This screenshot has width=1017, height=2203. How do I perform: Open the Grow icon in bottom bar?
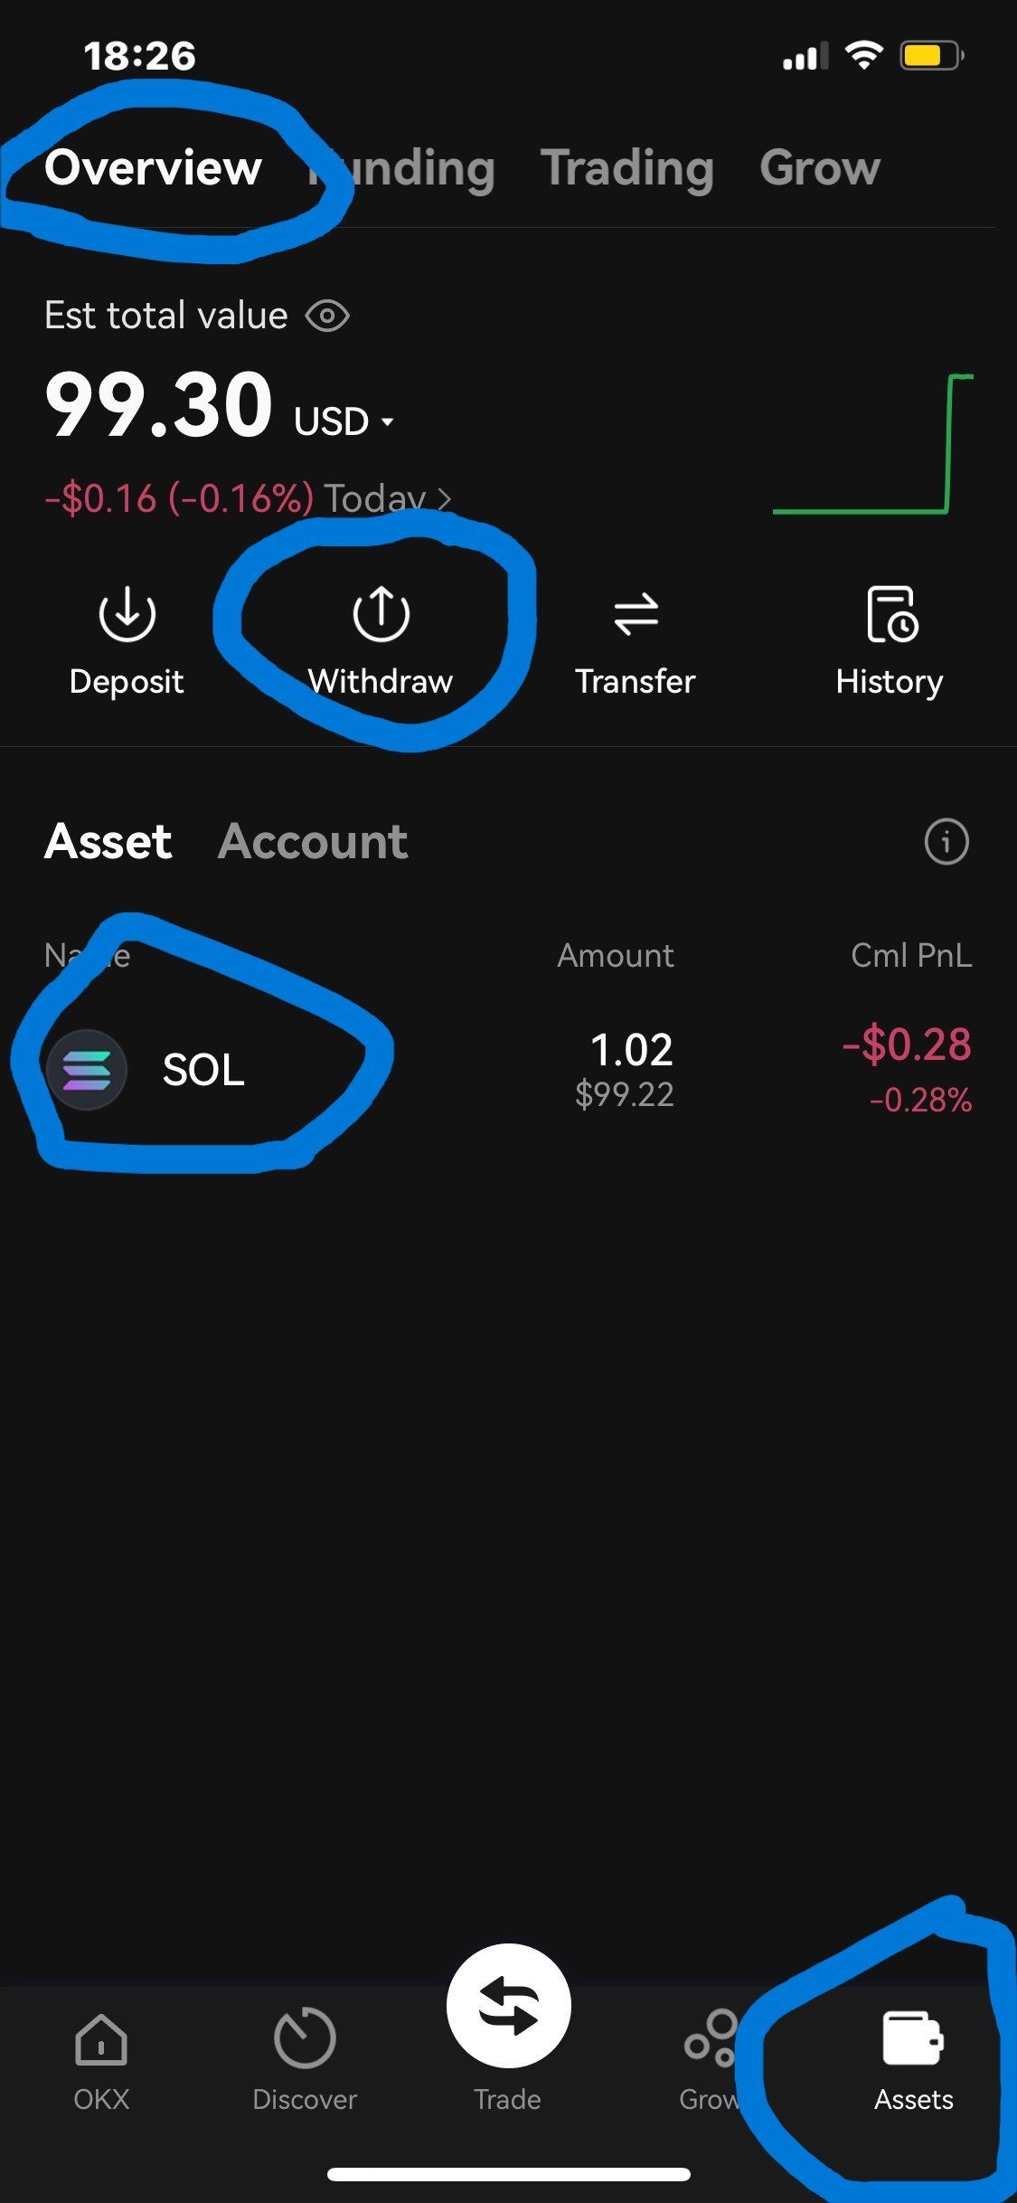point(711,2039)
